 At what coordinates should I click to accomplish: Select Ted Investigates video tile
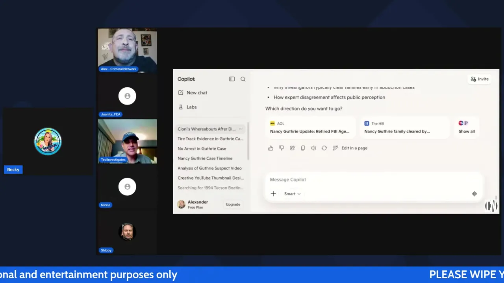(127, 141)
